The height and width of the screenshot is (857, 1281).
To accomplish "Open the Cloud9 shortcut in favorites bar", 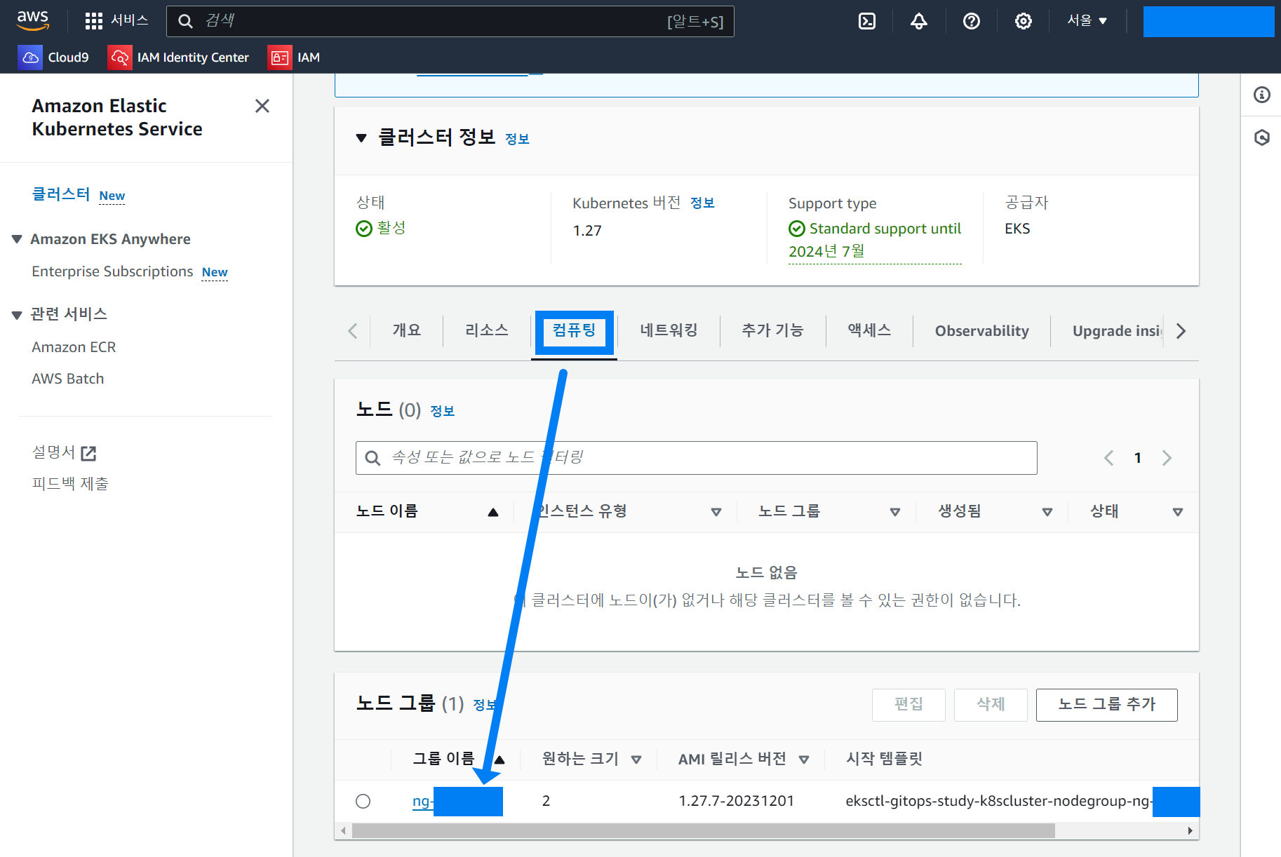I will coord(54,58).
